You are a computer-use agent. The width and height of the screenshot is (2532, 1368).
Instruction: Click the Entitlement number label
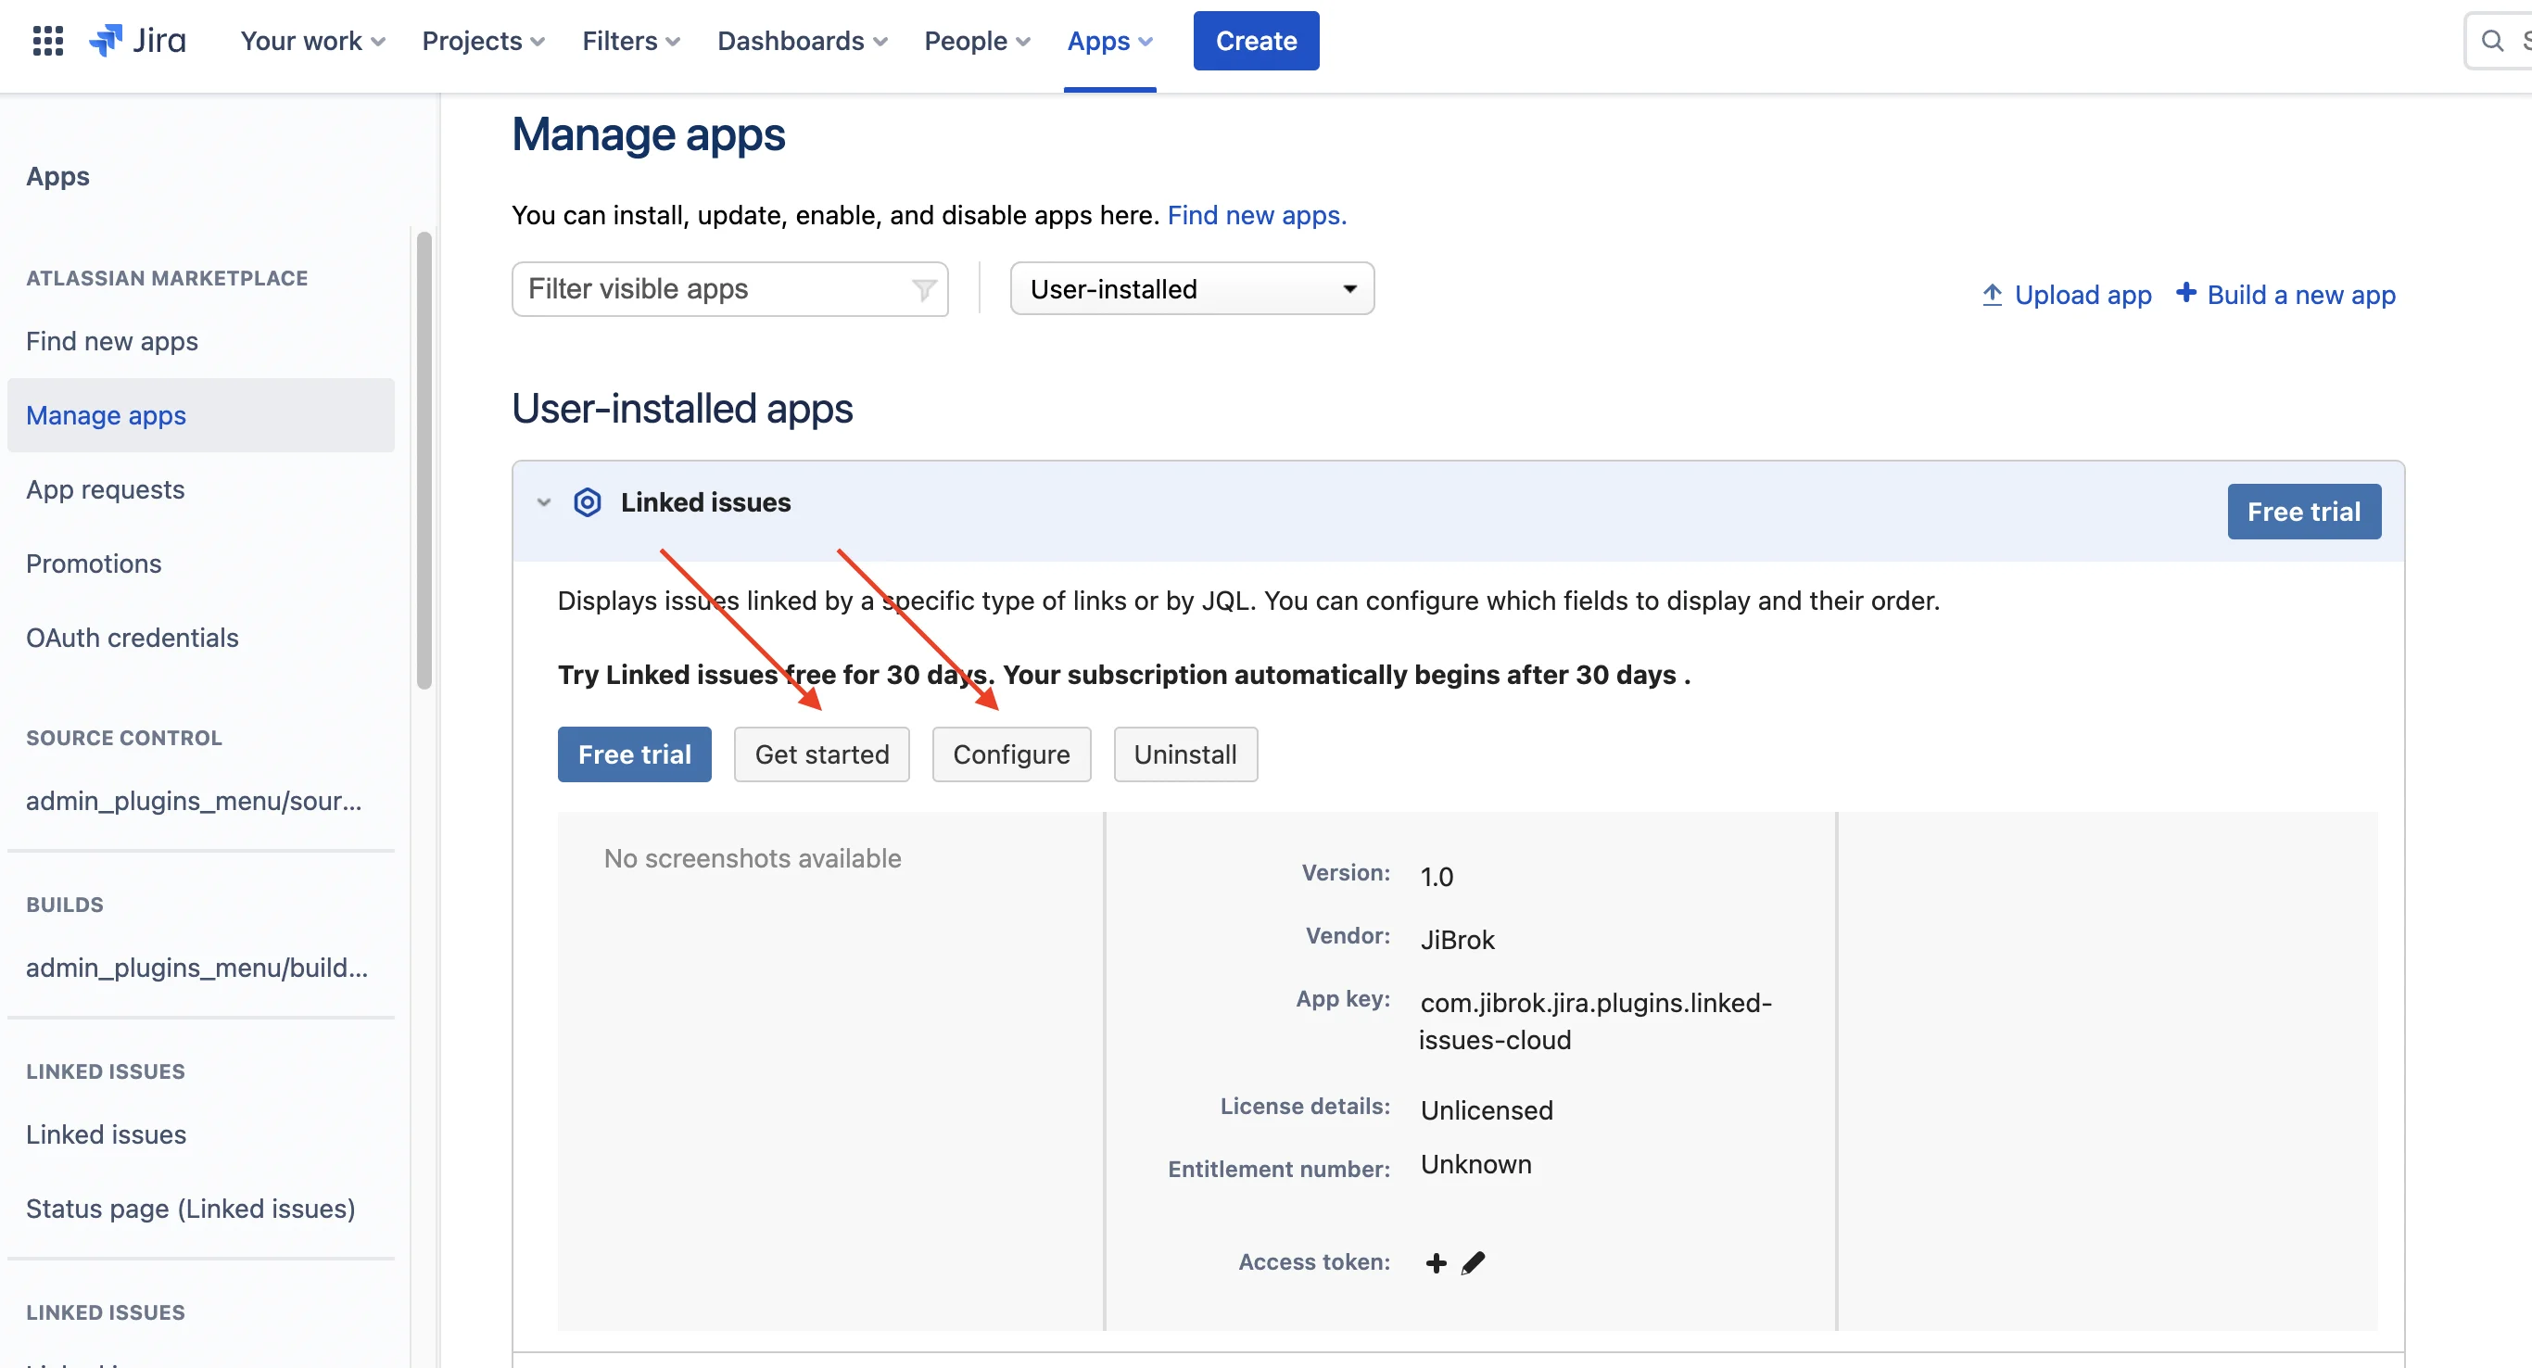click(x=1278, y=1169)
